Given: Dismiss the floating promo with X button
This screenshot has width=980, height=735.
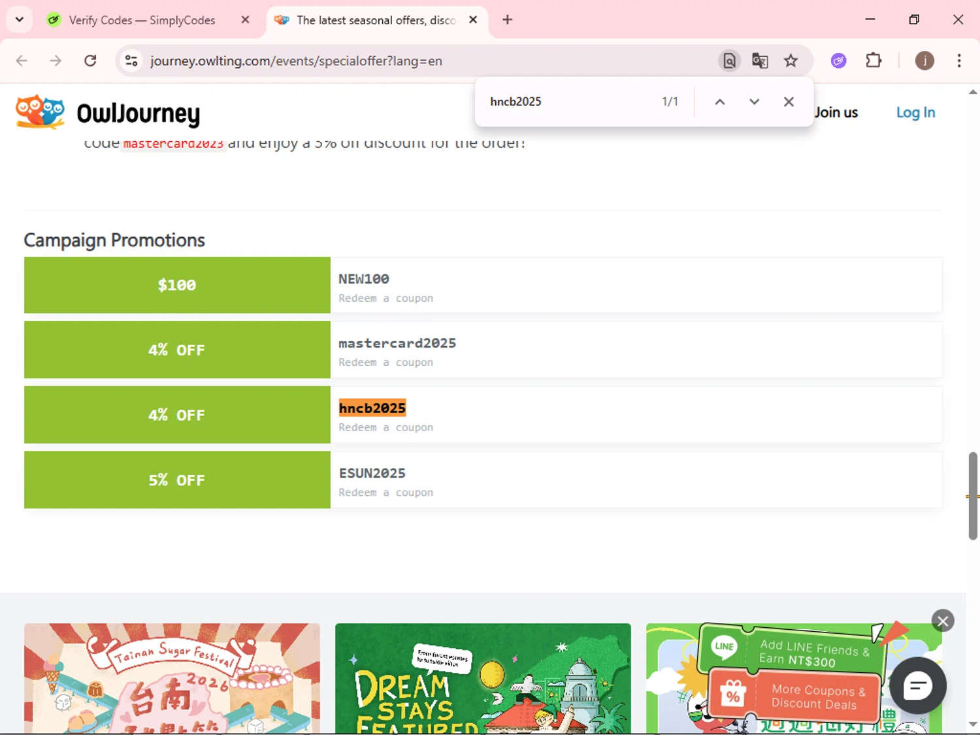Looking at the screenshot, I should point(942,621).
